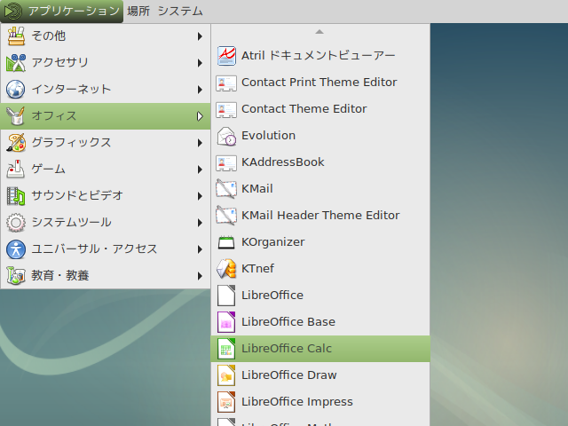Click the KTnef icon
The image size is (568, 426).
click(x=226, y=268)
